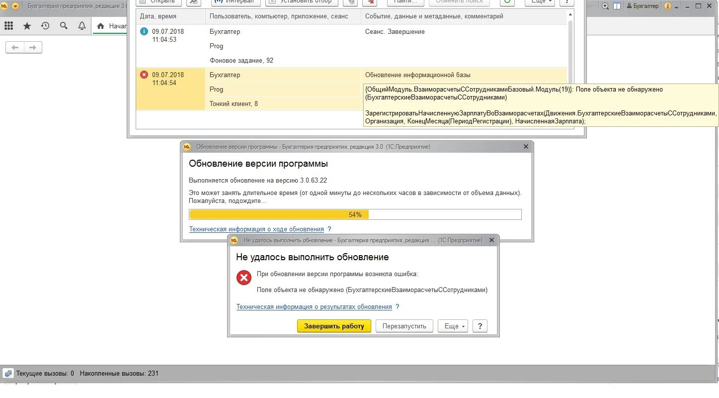Click Prog computer in the highlighted error row

coord(216,89)
